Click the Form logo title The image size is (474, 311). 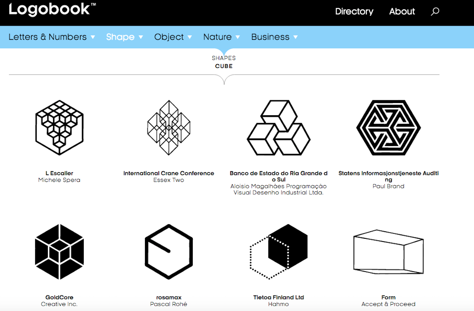(389, 298)
